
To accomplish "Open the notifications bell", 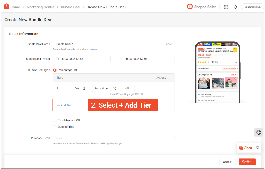I will (236, 7).
